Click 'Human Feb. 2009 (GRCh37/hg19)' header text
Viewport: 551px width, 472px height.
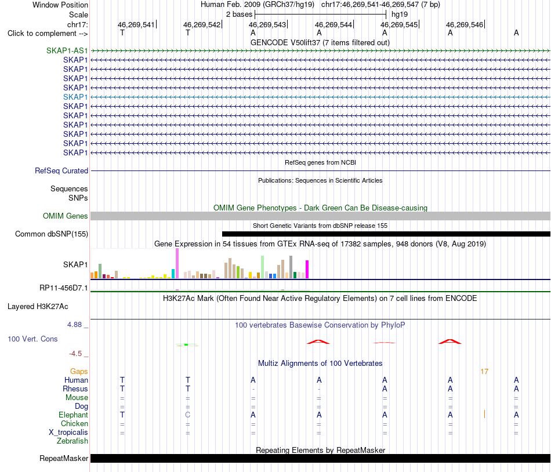click(x=257, y=5)
